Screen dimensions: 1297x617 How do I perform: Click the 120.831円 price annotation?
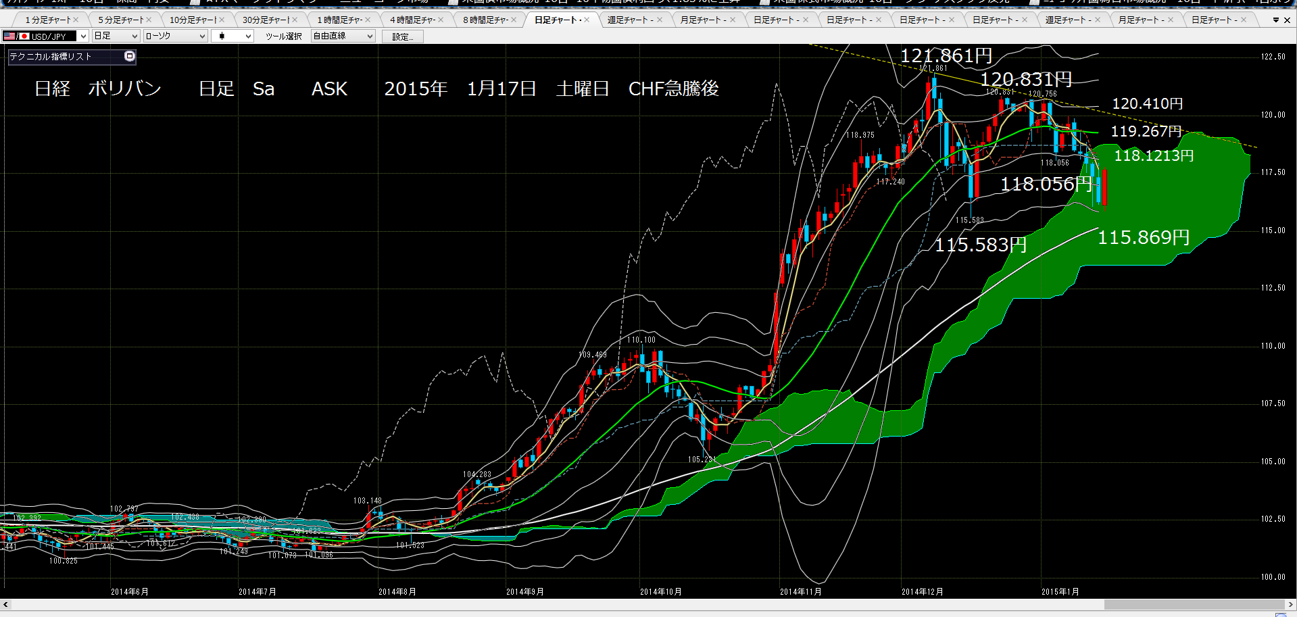pyautogui.click(x=1026, y=79)
